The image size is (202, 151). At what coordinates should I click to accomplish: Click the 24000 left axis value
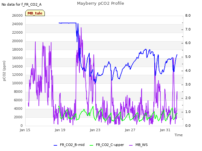pyautogui.click(x=17, y=24)
